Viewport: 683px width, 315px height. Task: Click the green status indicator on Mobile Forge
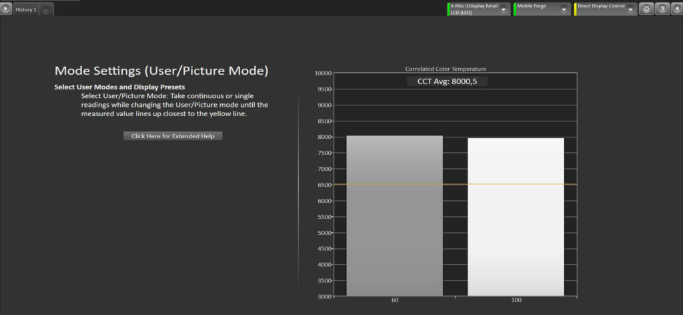(x=515, y=9)
